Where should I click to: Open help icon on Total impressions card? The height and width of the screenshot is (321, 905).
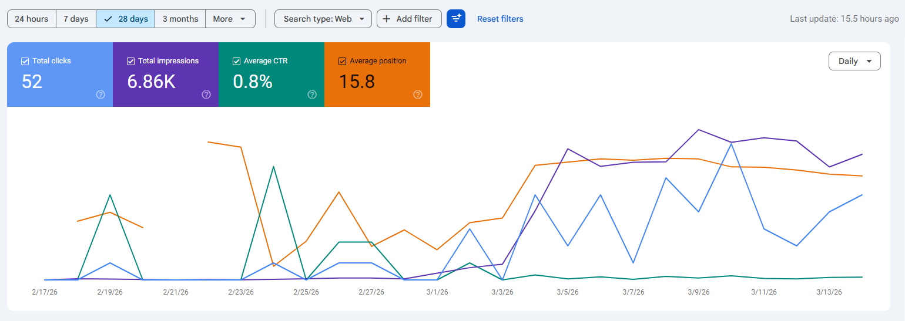coord(206,94)
